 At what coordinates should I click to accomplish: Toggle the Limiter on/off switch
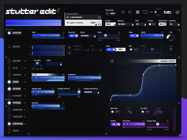(x=115, y=124)
